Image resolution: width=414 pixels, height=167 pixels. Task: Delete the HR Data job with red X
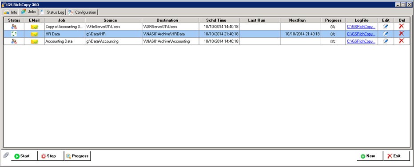[401, 33]
